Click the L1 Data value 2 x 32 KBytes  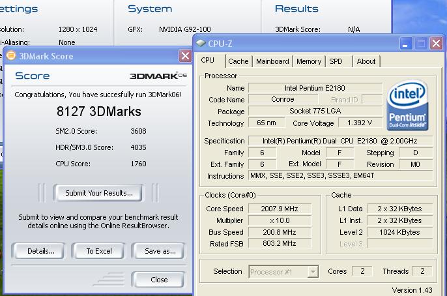point(399,209)
